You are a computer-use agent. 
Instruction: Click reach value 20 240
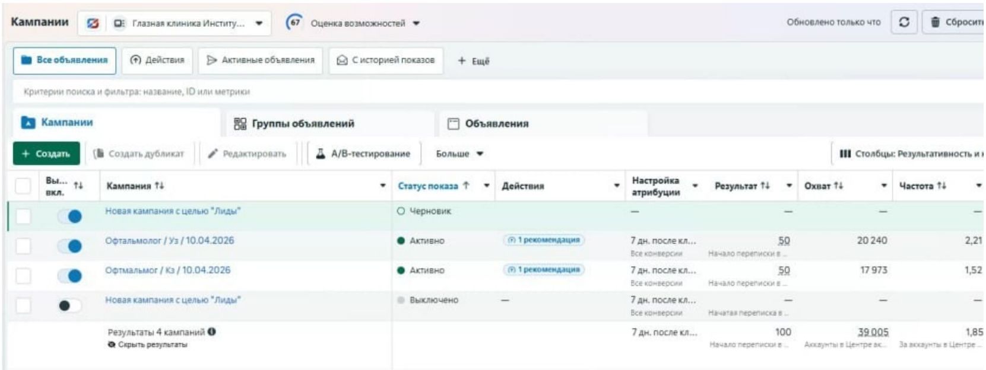872,241
